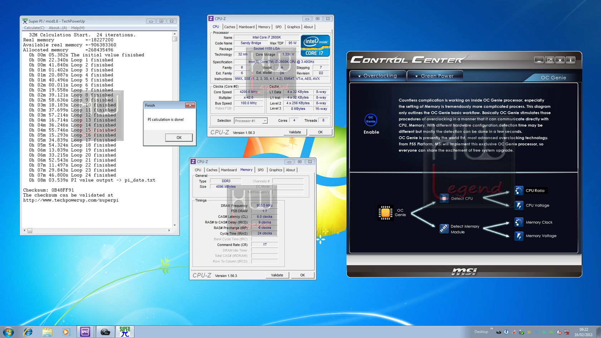Click the orange OC Genie chip icon
This screenshot has width=601, height=338.
tap(385, 213)
